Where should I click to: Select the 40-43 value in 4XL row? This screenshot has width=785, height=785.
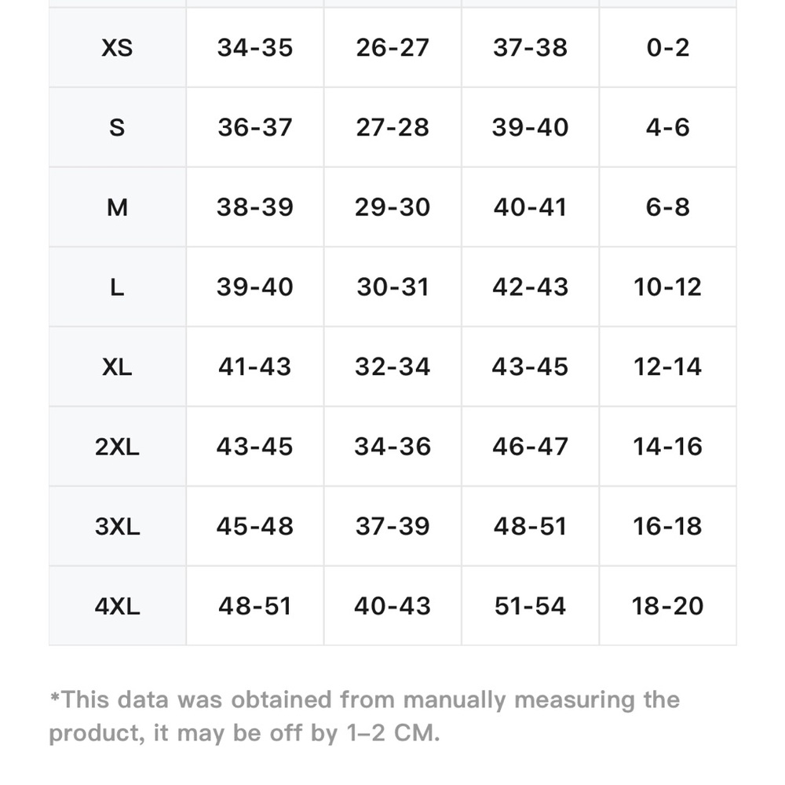[392, 606]
